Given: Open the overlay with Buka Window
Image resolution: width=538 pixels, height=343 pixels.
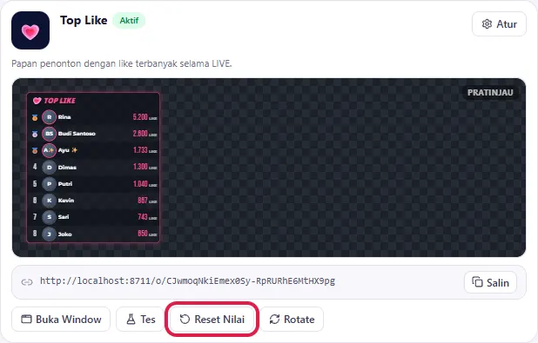Looking at the screenshot, I should tap(61, 319).
